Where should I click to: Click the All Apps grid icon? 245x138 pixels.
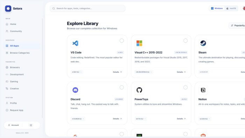click(x=7, y=46)
